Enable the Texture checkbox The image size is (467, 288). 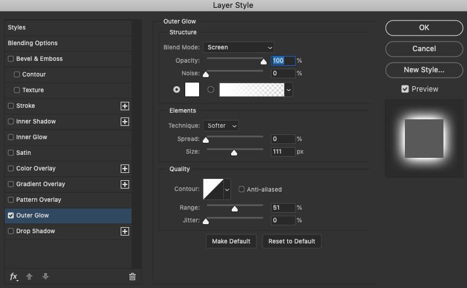click(17, 90)
